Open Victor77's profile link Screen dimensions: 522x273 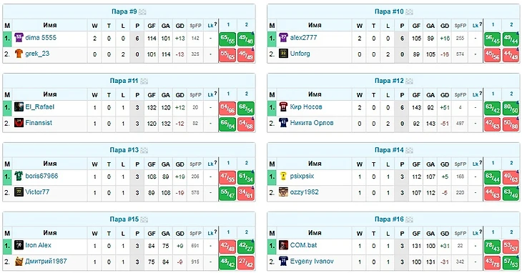pos(37,192)
